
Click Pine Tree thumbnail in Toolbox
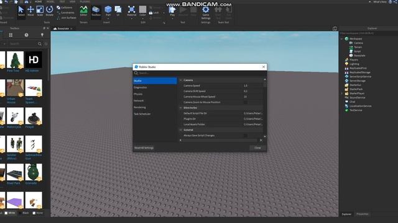click(x=15, y=59)
